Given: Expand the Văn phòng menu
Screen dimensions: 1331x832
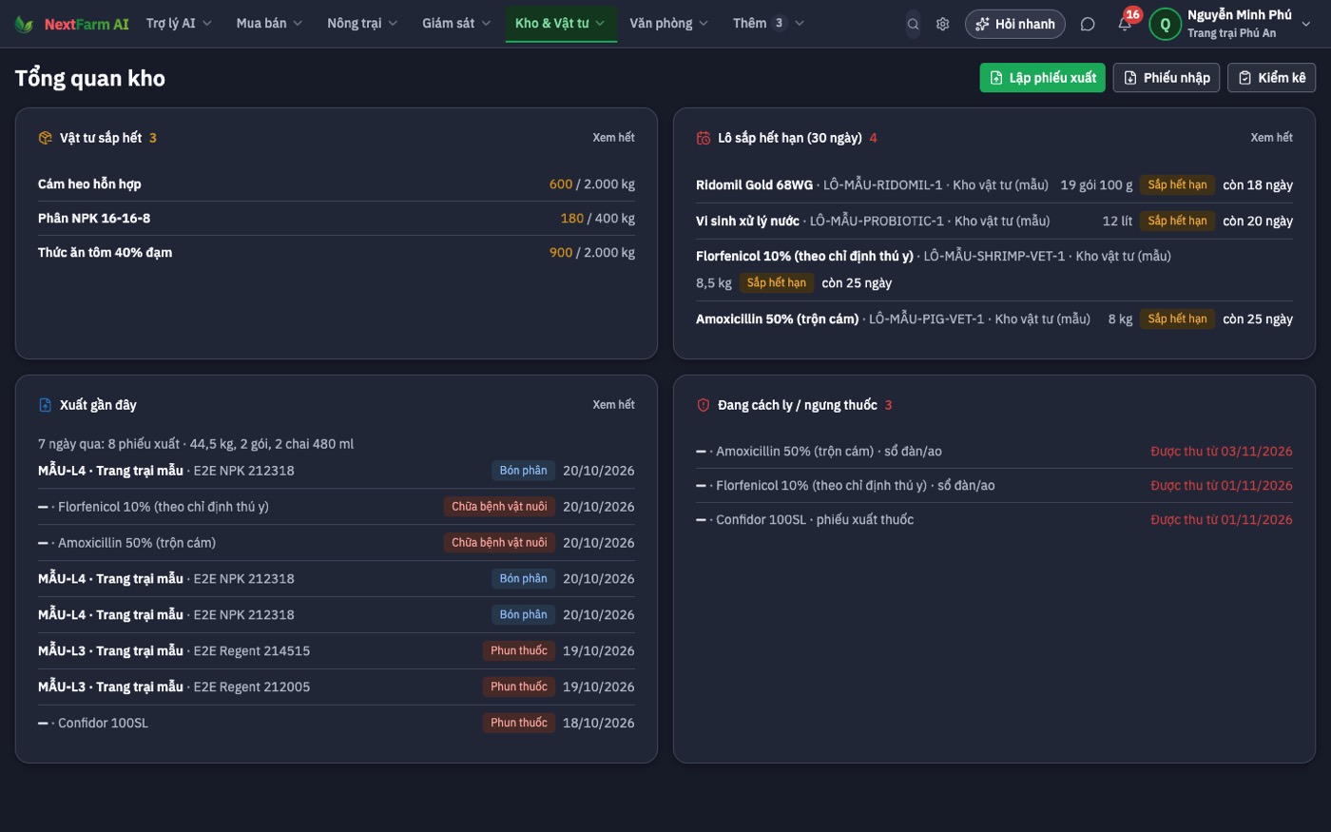Looking at the screenshot, I should [668, 23].
